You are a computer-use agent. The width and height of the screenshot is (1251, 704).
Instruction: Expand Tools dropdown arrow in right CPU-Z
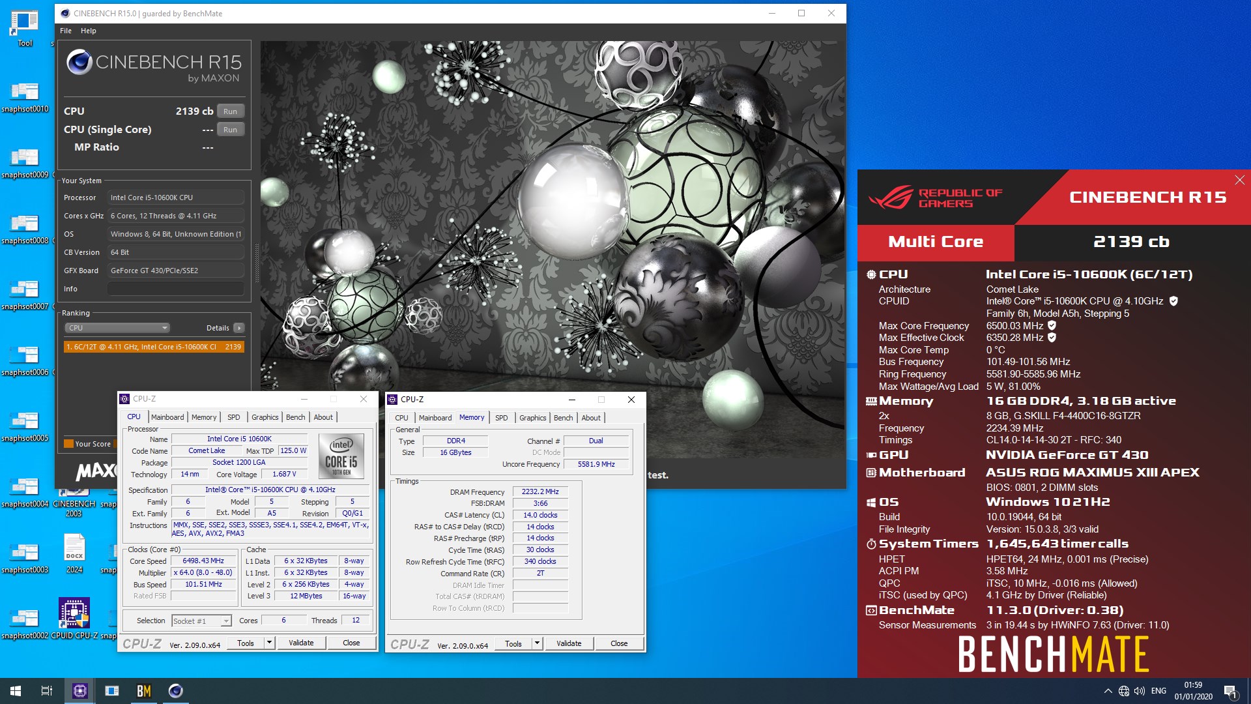(536, 643)
